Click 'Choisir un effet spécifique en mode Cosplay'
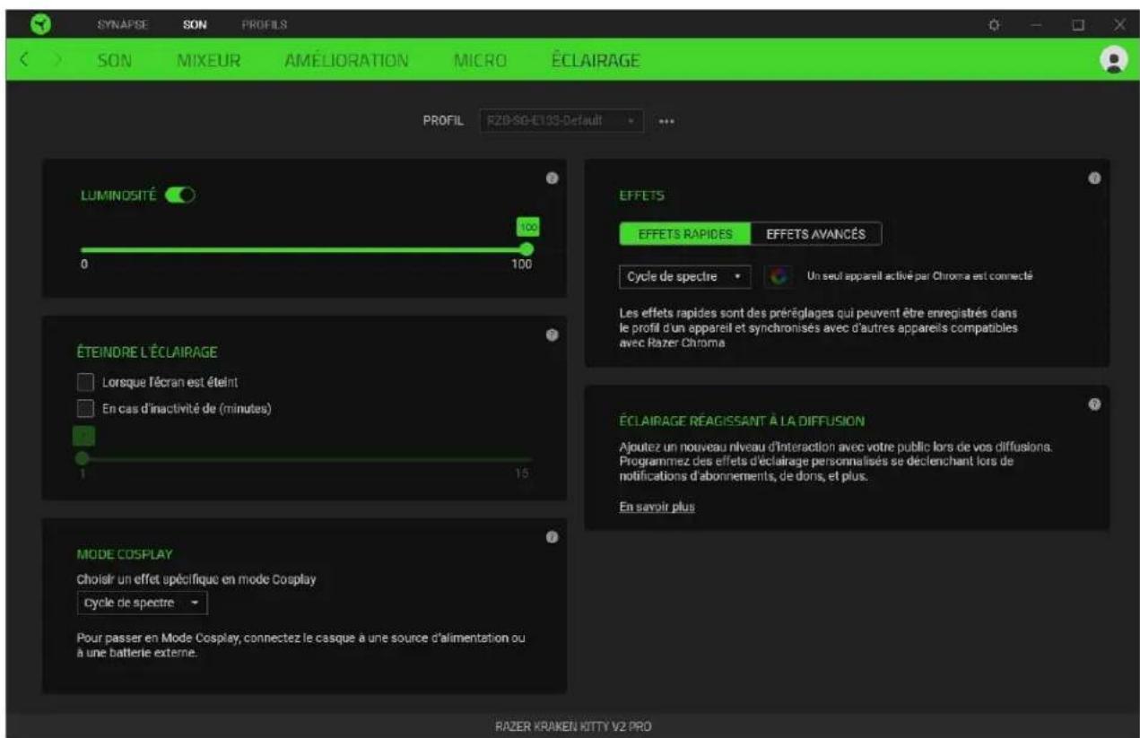1140x738 pixels. point(198,578)
